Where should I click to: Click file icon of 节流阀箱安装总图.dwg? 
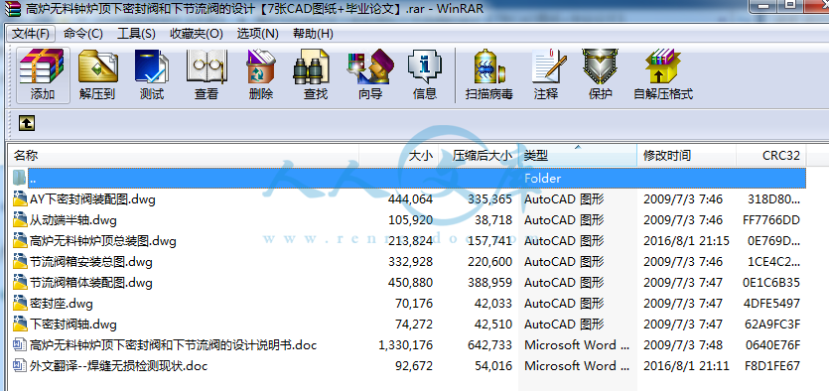pyautogui.click(x=20, y=262)
